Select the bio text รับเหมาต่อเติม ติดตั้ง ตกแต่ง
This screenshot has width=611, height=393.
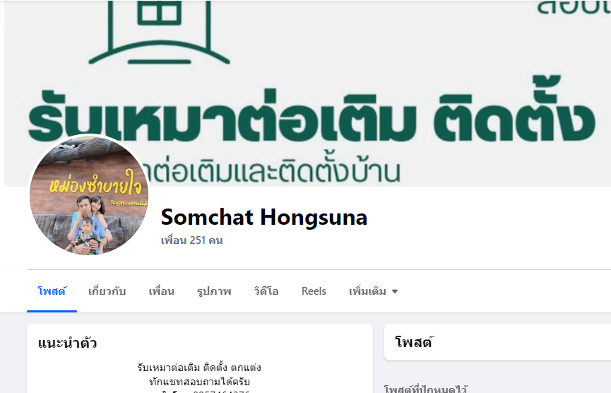(x=199, y=368)
